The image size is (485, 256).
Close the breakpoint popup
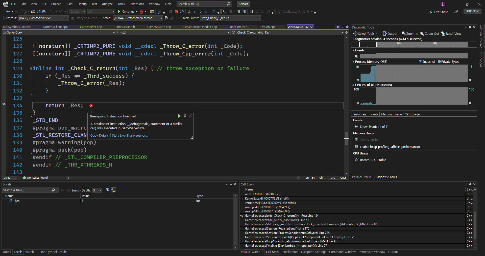click(190, 116)
